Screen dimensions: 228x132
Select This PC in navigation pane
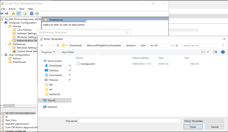(x=52, y=101)
